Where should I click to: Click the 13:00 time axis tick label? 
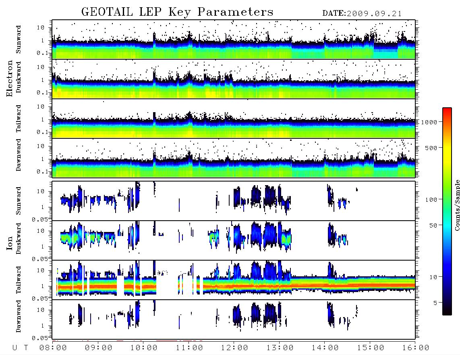tap(280, 348)
